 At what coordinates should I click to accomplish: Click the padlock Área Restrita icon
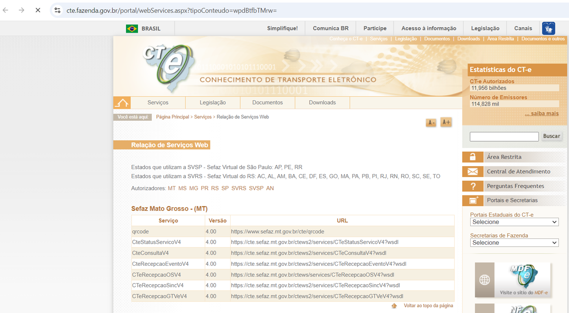coord(473,157)
